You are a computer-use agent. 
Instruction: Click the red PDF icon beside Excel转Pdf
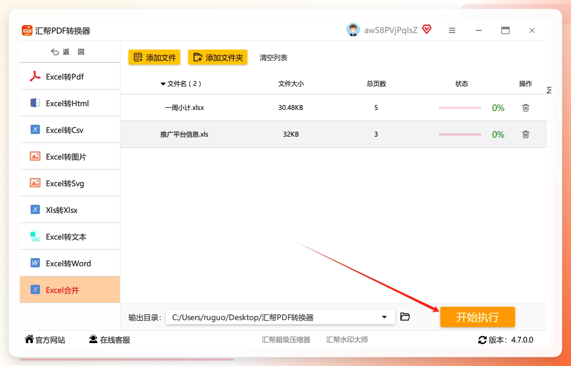coord(35,76)
